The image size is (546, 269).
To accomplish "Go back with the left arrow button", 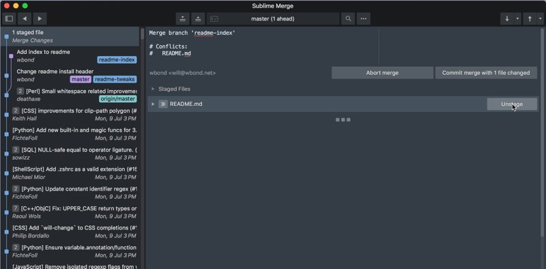I will 25,19.
